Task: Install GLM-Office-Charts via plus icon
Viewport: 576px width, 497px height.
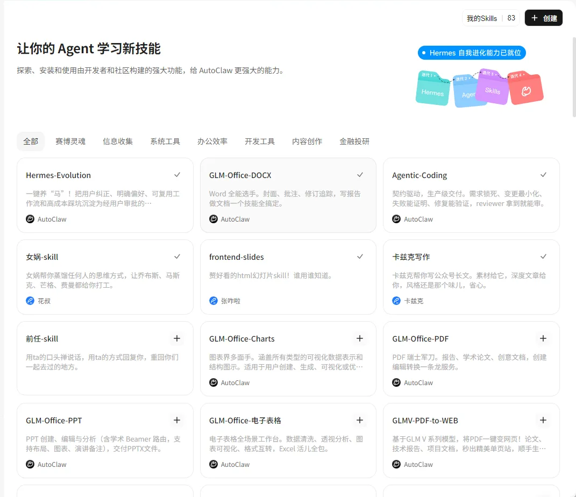Action: pos(360,338)
